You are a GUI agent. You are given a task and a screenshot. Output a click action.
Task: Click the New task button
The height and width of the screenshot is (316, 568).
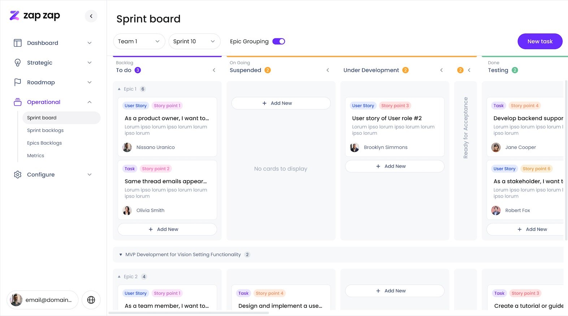539,41
